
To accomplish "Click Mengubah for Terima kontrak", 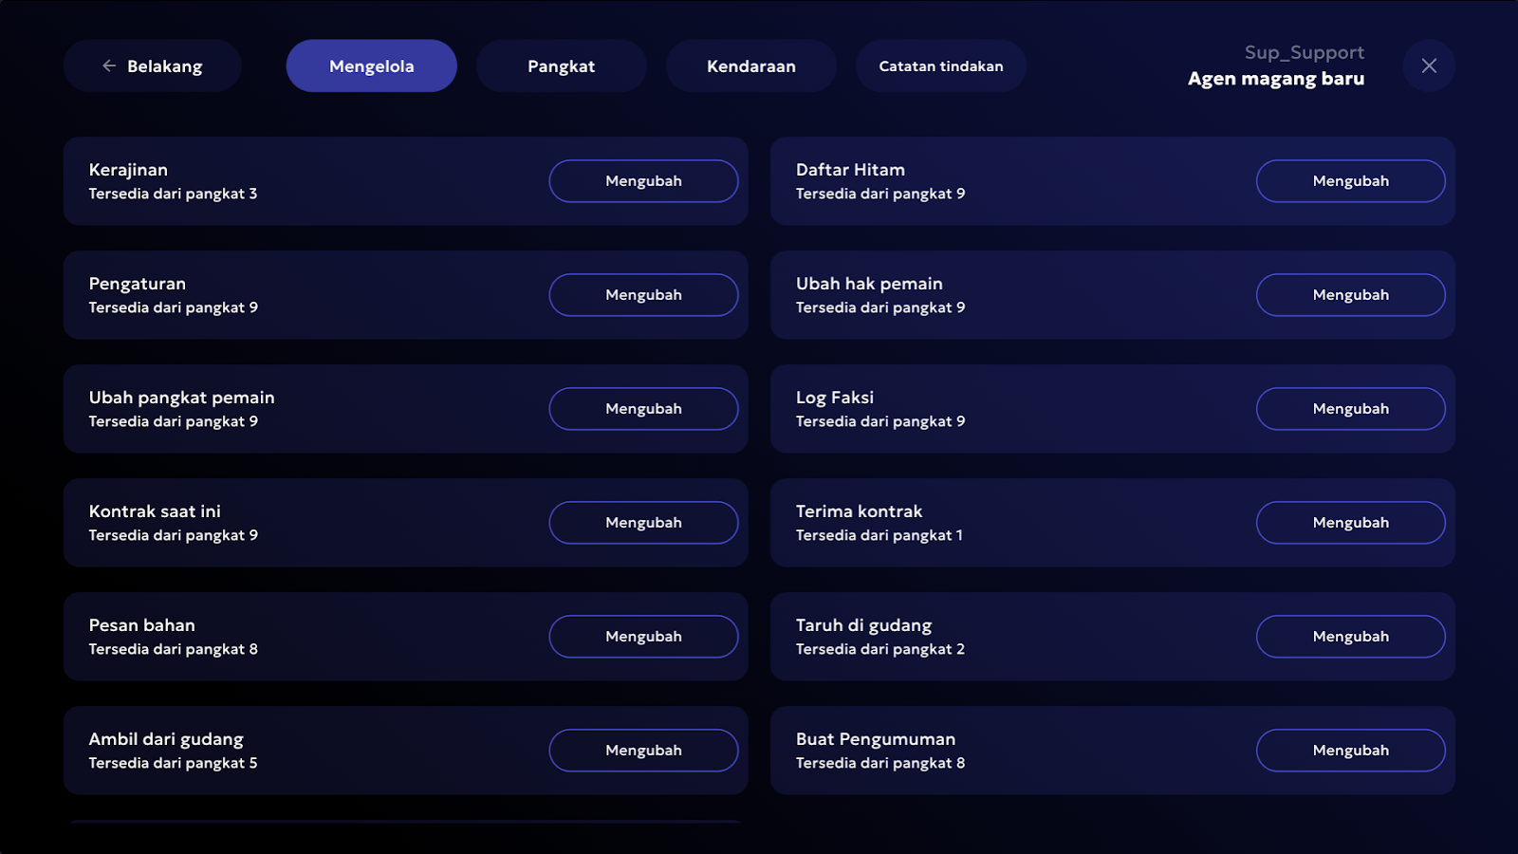I will tap(1351, 523).
